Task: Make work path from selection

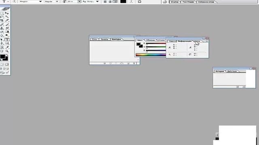Action: click(x=122, y=63)
